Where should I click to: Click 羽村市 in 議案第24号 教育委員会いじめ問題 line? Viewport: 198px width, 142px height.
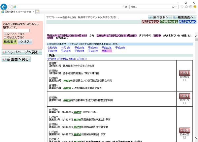click(67, 81)
